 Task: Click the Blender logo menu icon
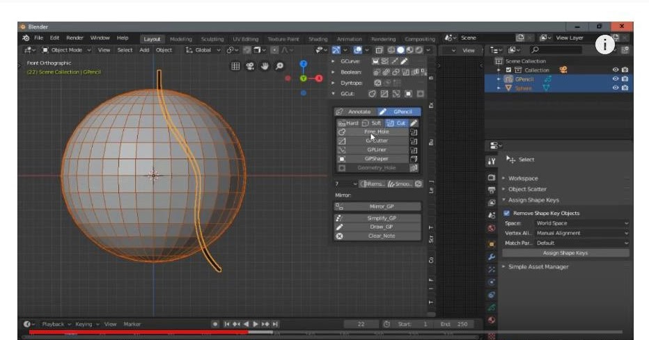pyautogui.click(x=26, y=38)
